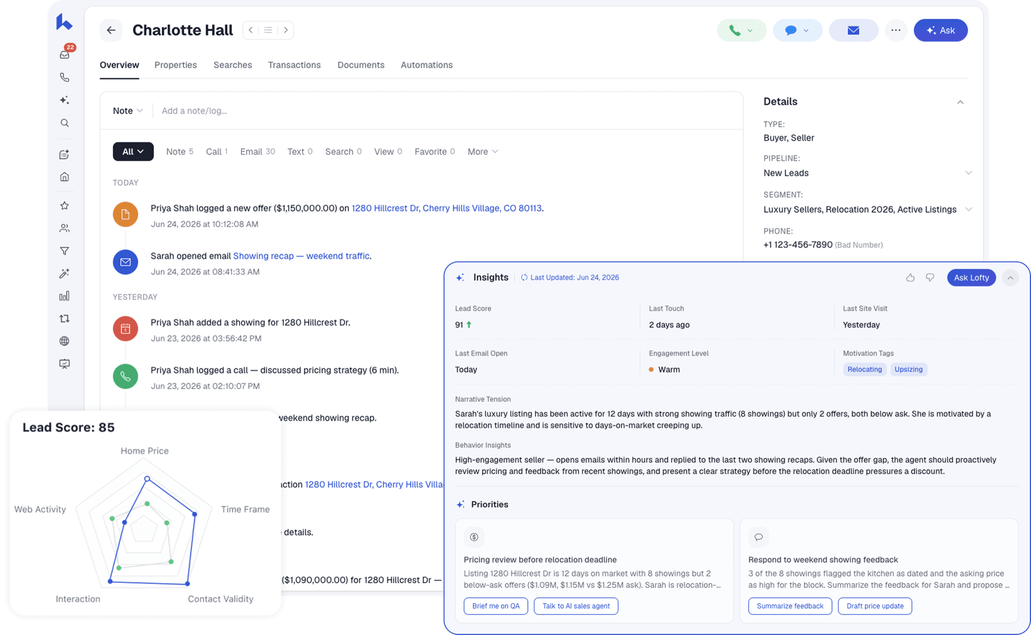This screenshot has height=635, width=1031.
Task: Open the star favorites sidebar icon
Action: tap(64, 206)
